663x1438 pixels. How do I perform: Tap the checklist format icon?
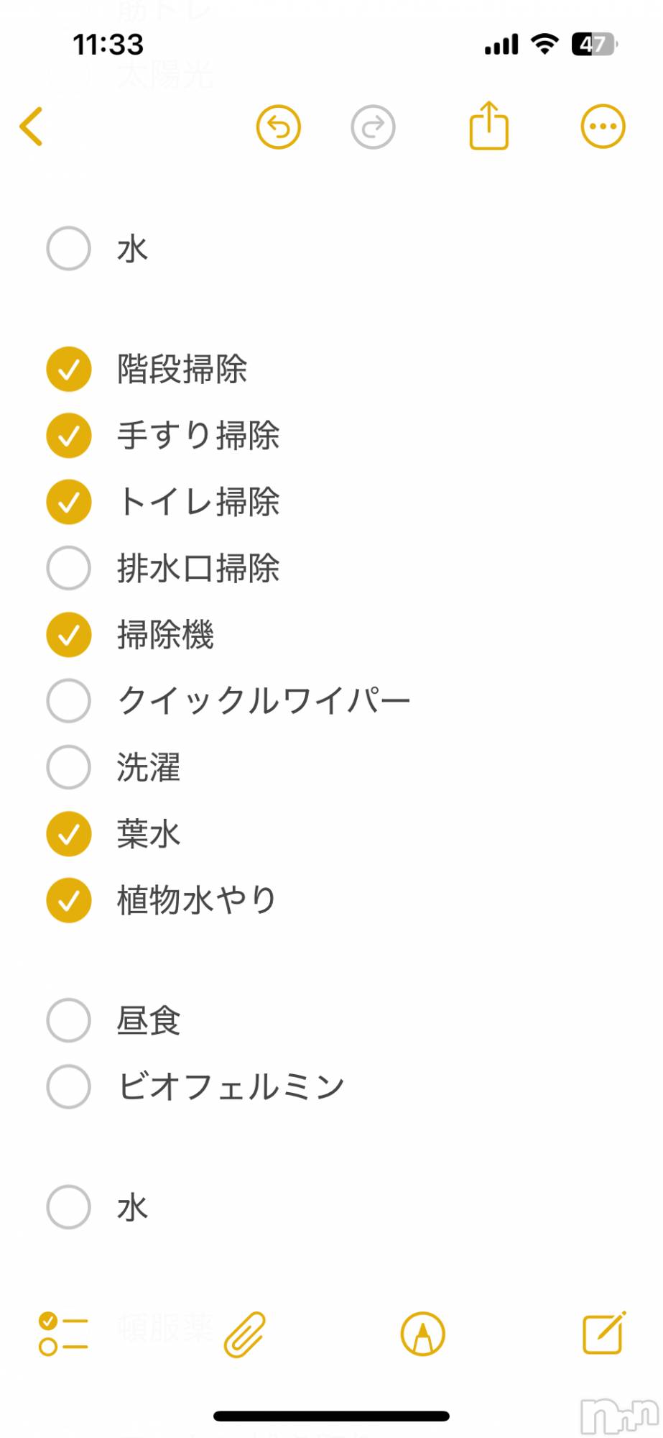click(x=63, y=1334)
